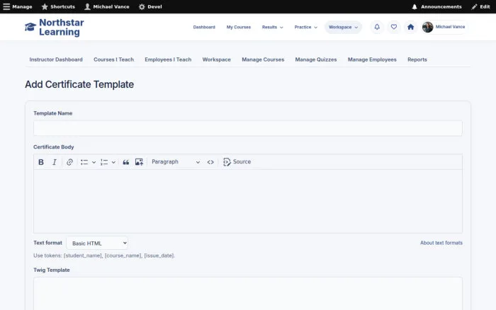
Task: Open the Manage admin menu
Action: tap(18, 6)
